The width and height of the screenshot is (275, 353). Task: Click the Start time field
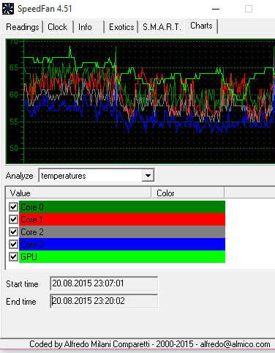click(104, 283)
